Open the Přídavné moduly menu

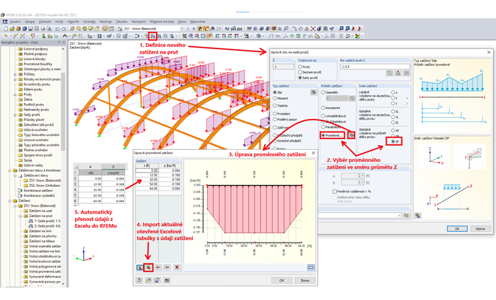[162, 22]
